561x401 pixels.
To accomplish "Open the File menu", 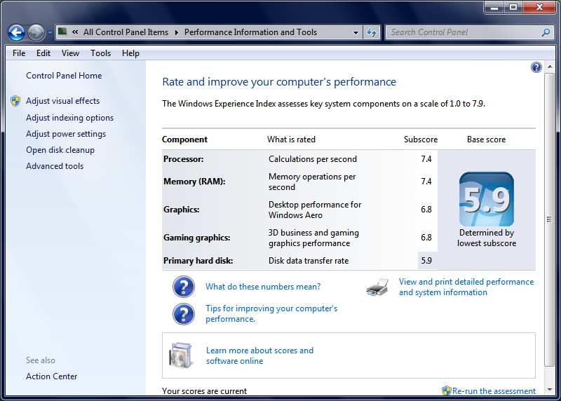I will tap(19, 53).
